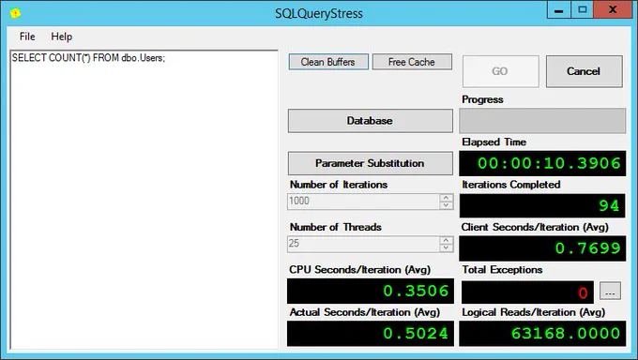Click the Progress bar
The height and width of the screenshot is (360, 638).
542,120
